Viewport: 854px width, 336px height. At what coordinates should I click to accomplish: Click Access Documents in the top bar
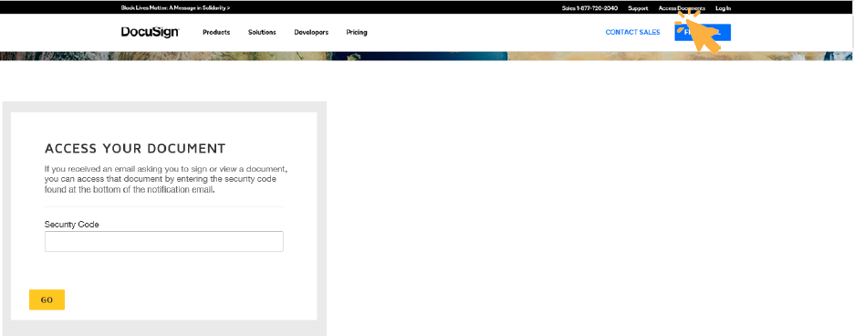point(682,8)
